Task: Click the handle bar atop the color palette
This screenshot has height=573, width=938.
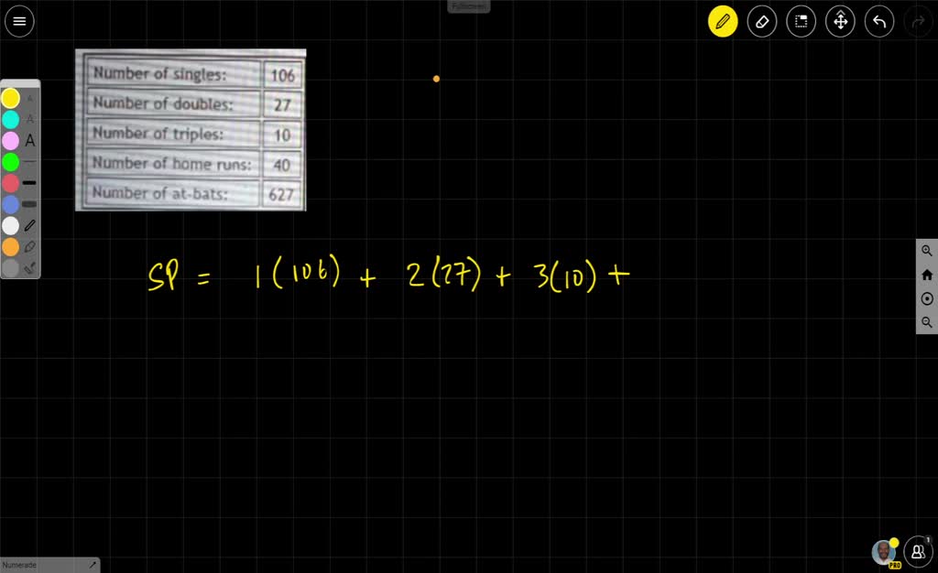Action: [20, 83]
